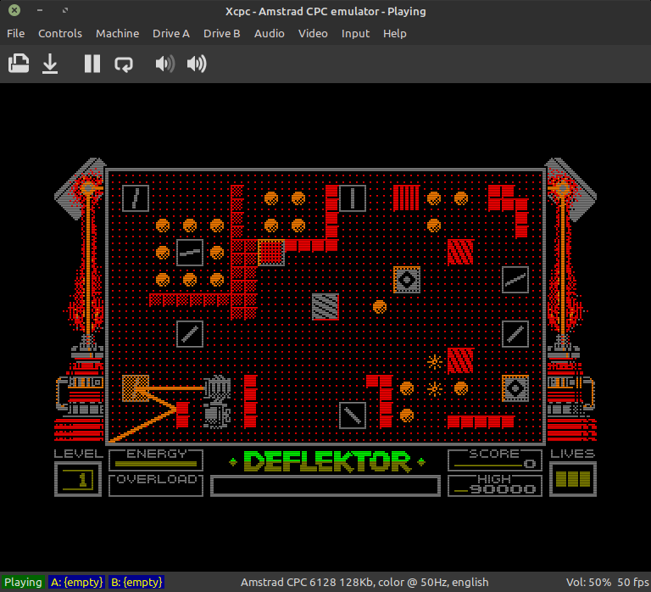Minimize the Xcpc window

click(40, 10)
